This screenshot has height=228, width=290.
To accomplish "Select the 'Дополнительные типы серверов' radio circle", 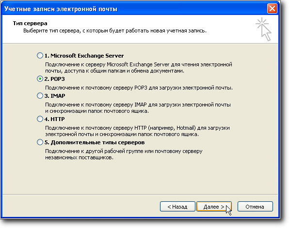I will click(40, 142).
